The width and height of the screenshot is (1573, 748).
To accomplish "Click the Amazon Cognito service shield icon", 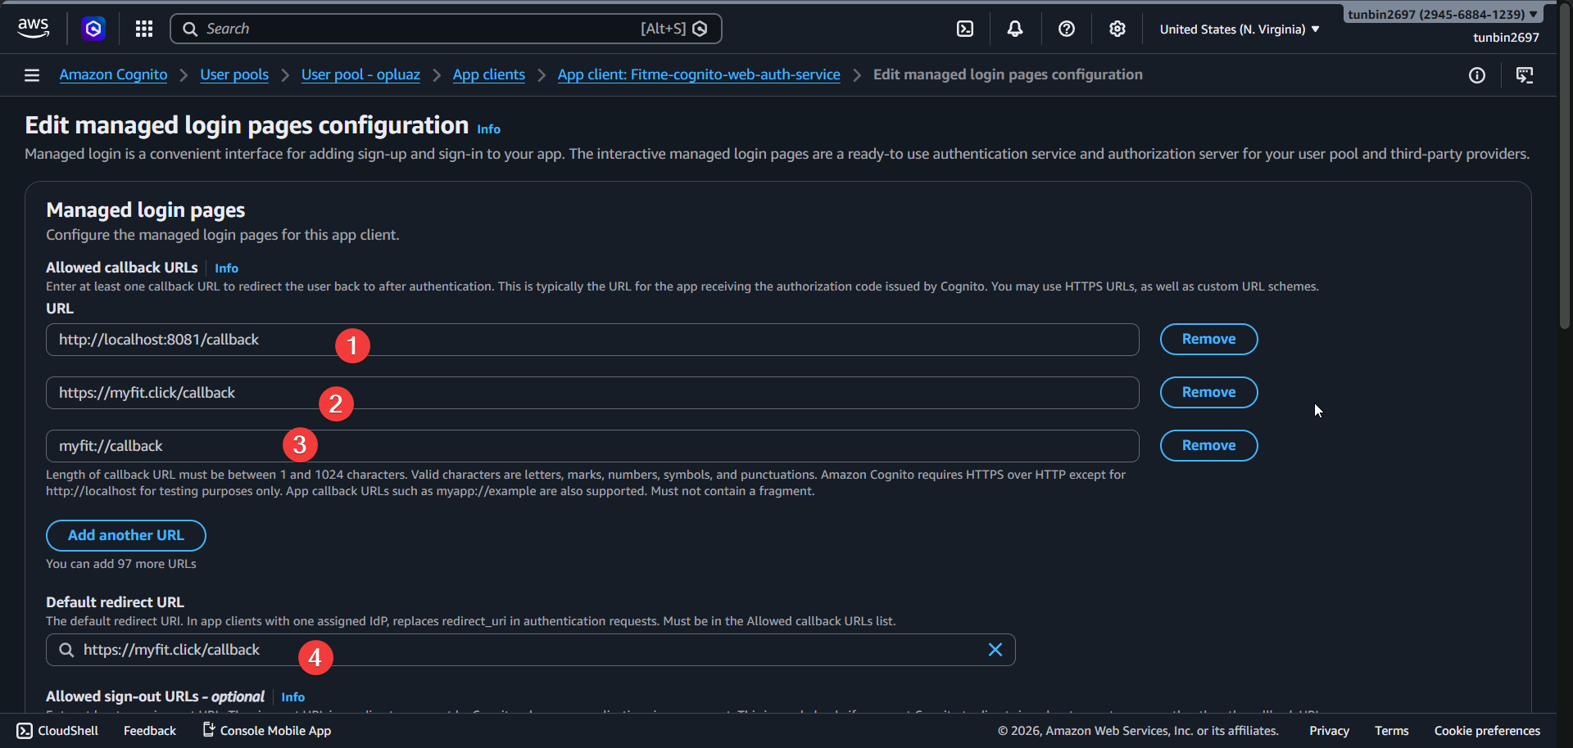I will pyautogui.click(x=93, y=29).
